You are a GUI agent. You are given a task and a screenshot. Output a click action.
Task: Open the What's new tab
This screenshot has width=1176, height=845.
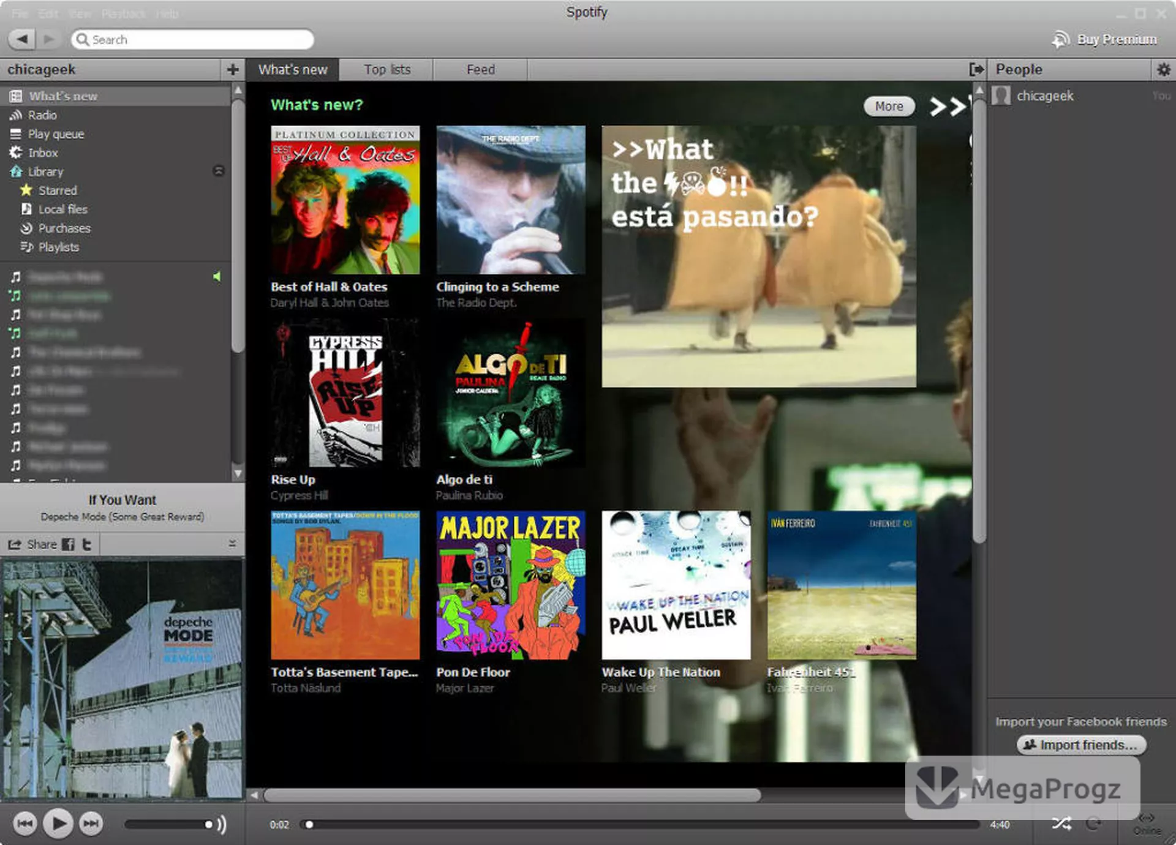point(293,70)
